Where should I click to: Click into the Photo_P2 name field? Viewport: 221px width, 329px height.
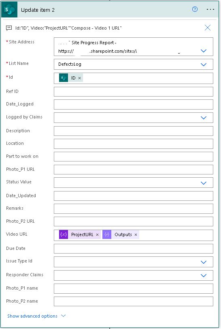134,301
